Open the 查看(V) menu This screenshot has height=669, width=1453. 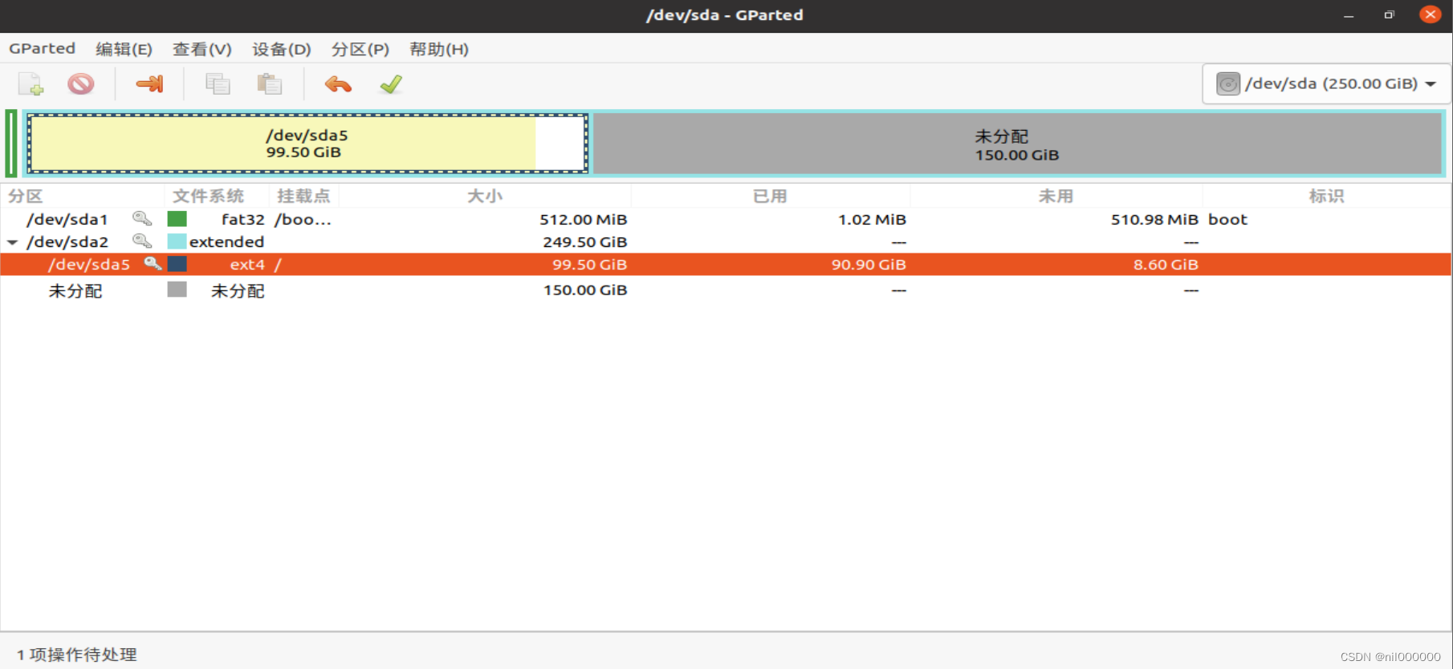pyautogui.click(x=201, y=48)
